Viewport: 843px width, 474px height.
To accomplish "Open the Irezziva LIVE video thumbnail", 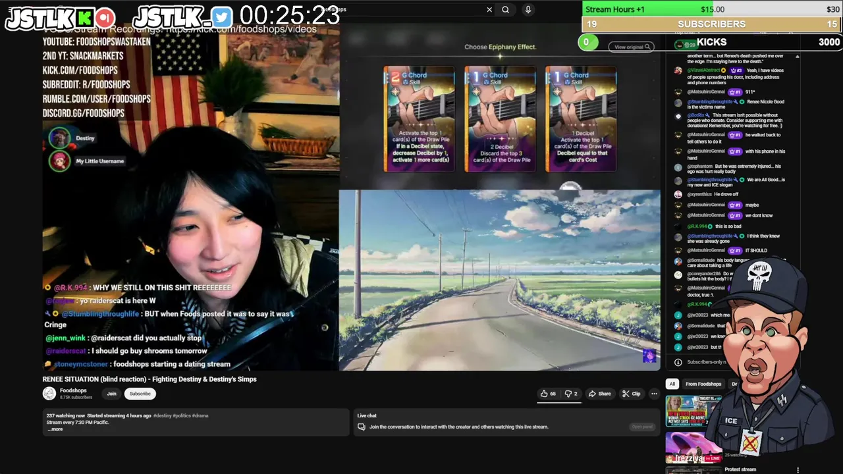I will (693, 448).
